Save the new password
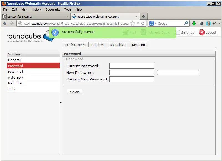The width and height of the screenshot is (222, 161). pyautogui.click(x=74, y=92)
